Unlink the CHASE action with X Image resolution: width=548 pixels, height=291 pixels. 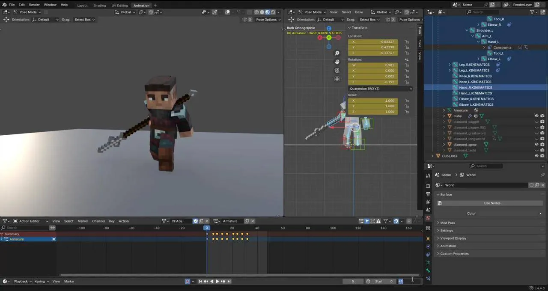[207, 221]
